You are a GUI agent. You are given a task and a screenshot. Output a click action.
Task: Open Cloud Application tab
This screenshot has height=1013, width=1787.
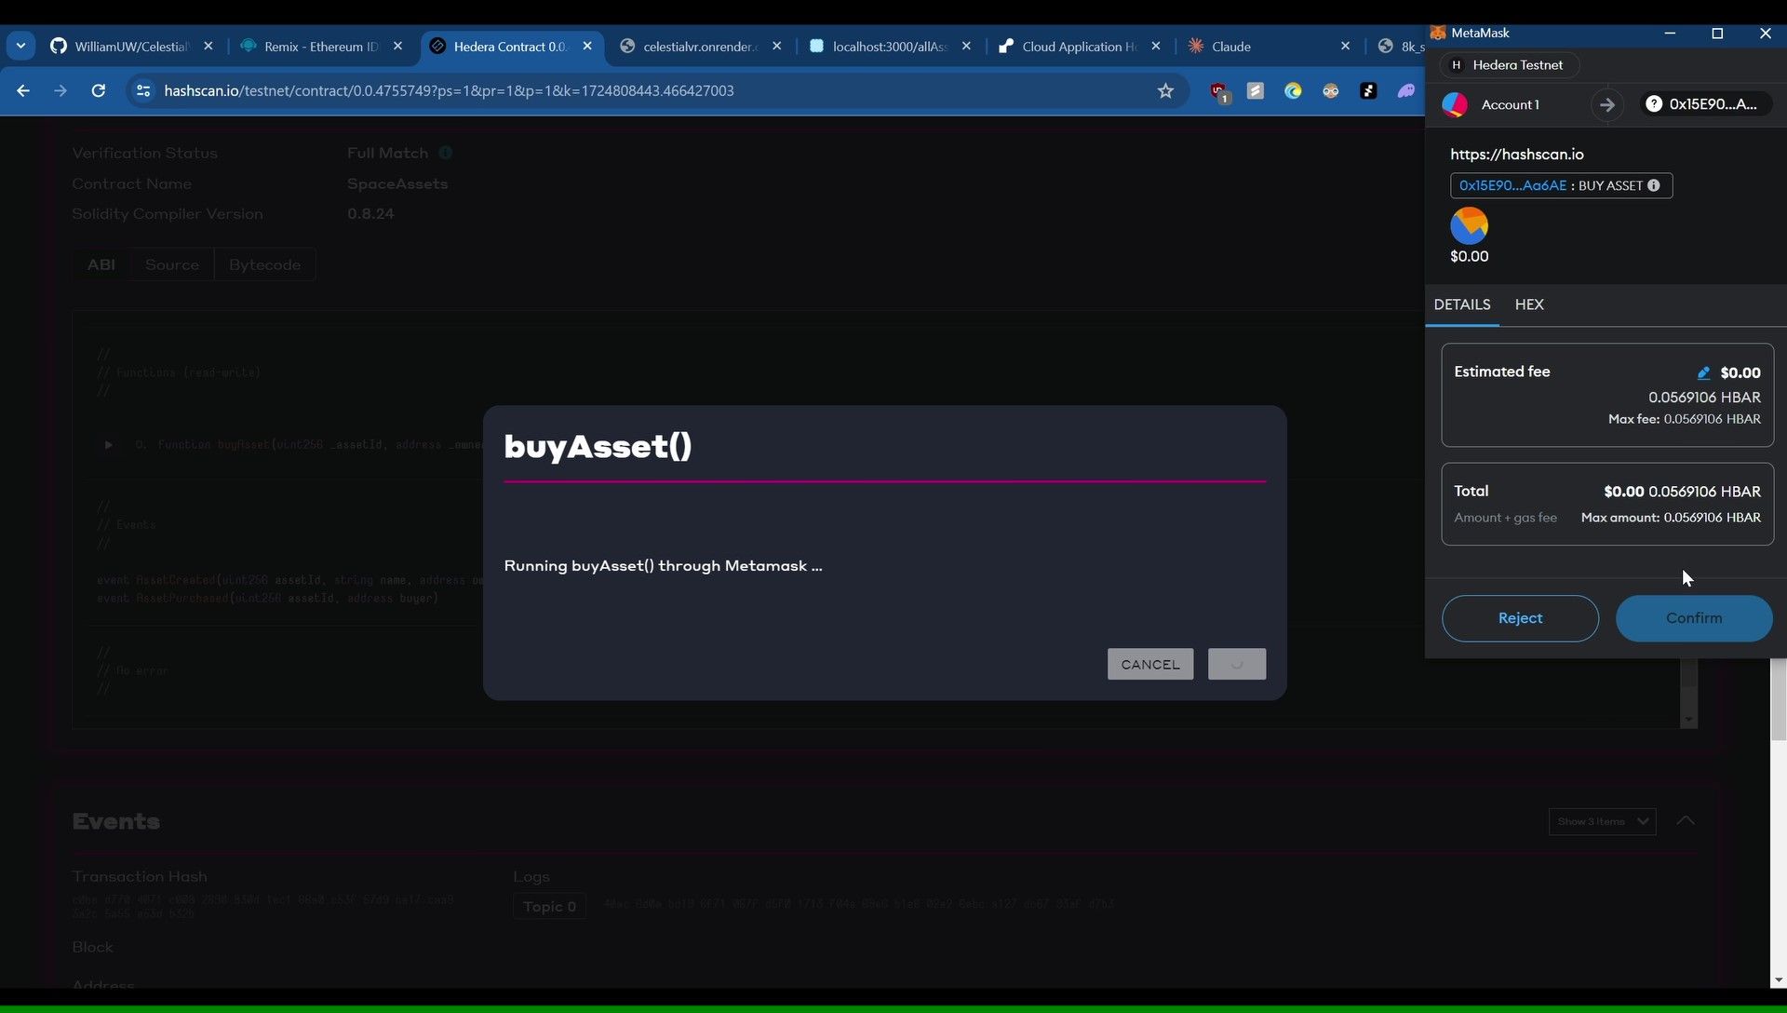(x=1078, y=46)
